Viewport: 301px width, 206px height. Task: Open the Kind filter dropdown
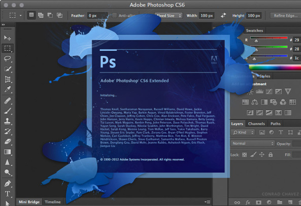coord(243,132)
